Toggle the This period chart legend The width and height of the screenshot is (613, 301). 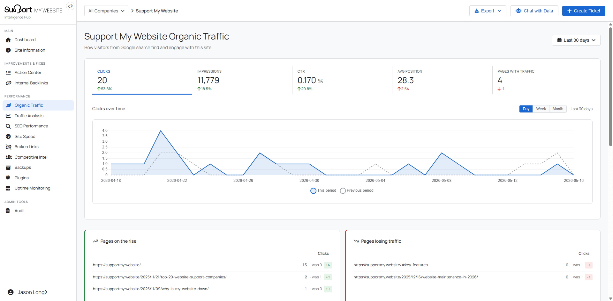[323, 190]
